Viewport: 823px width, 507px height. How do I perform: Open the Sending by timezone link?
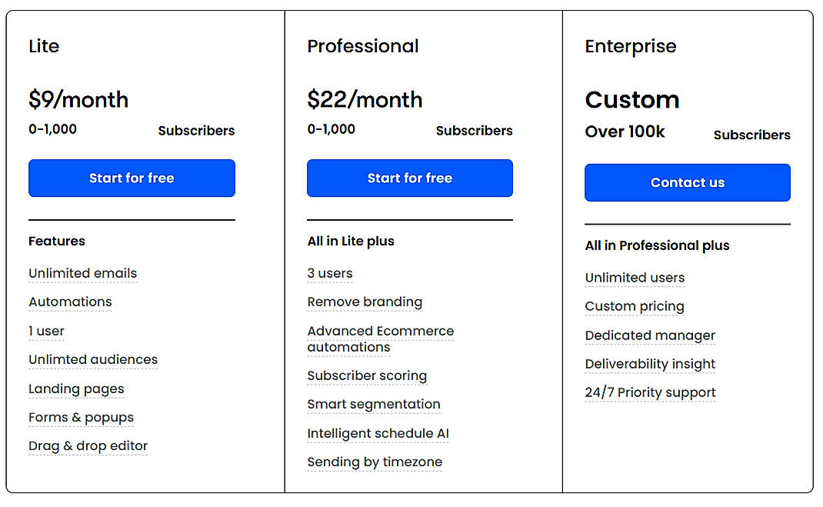click(375, 462)
